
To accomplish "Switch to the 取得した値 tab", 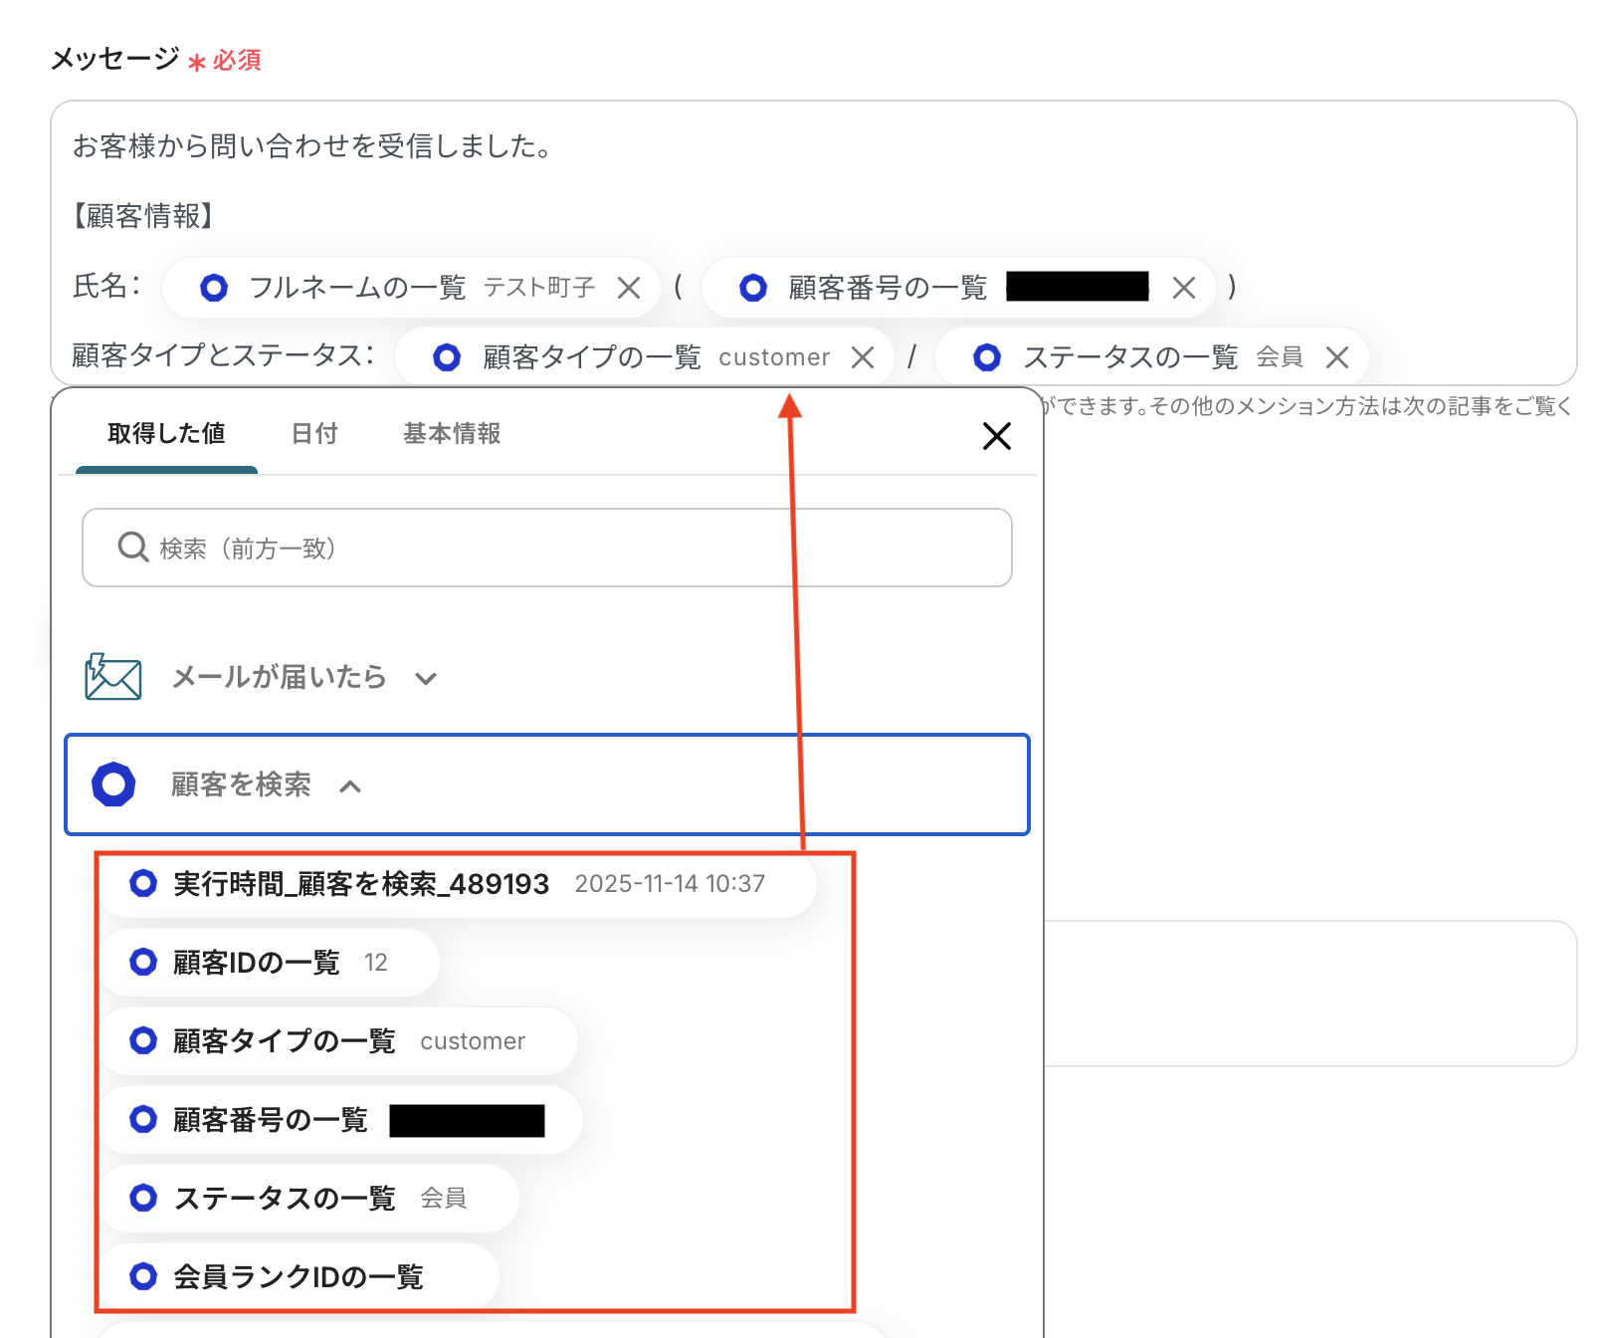I will 166,434.
